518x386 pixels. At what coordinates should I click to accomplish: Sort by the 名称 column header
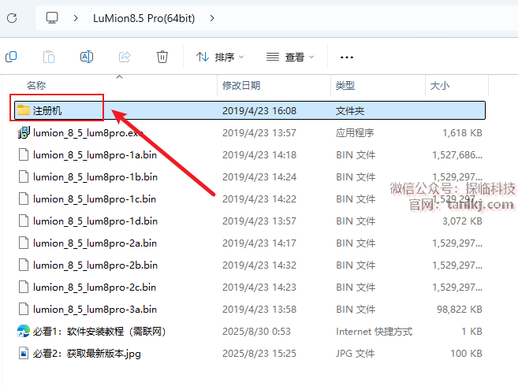click(36, 86)
